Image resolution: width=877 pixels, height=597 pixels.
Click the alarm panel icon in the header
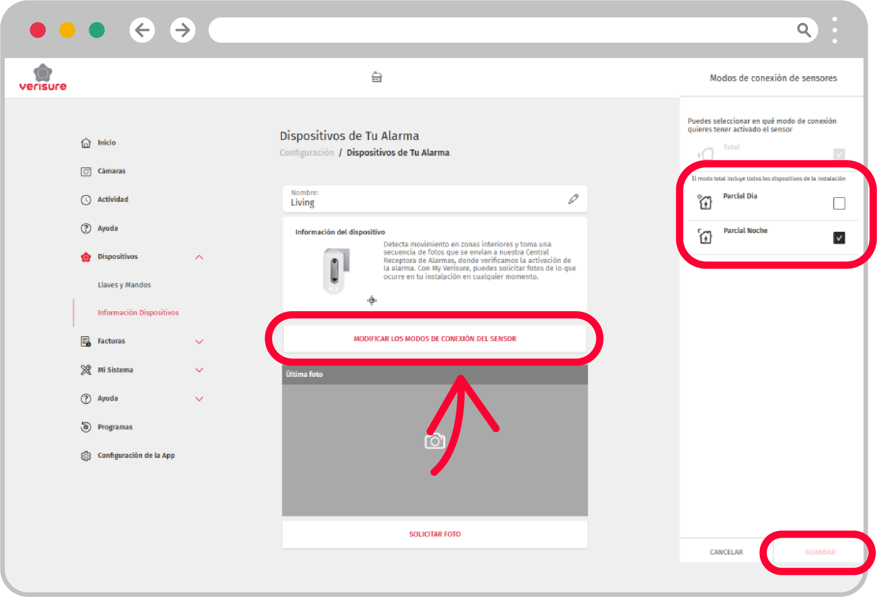coord(377,77)
